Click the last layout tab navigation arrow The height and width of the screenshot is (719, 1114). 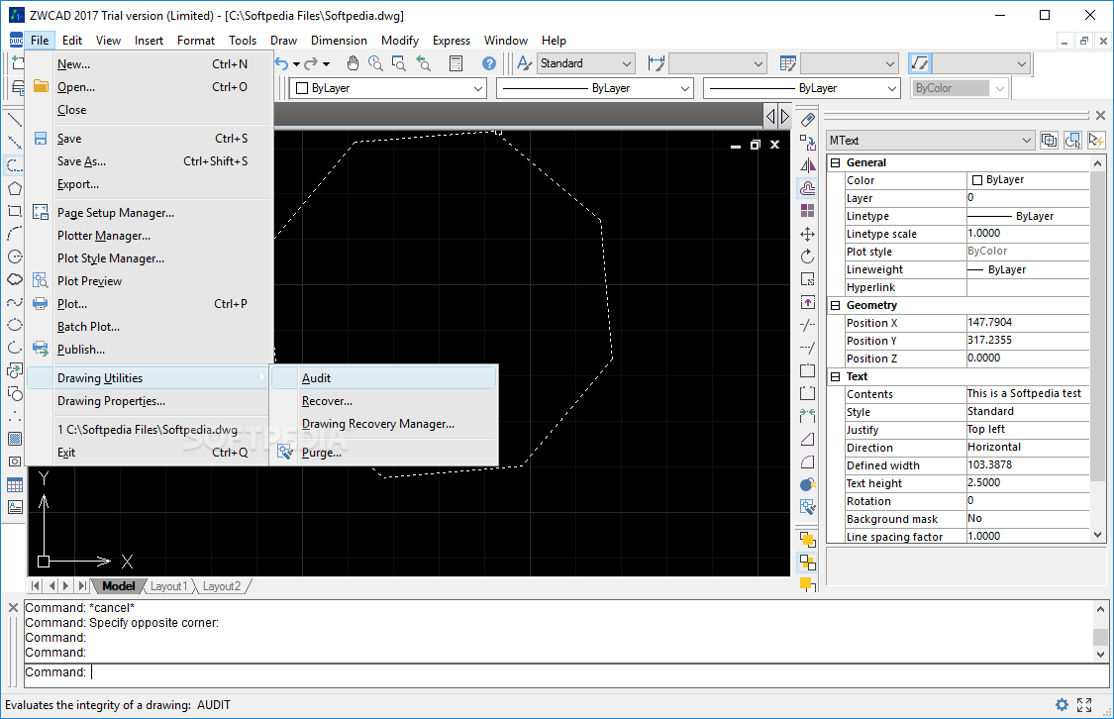(x=82, y=586)
